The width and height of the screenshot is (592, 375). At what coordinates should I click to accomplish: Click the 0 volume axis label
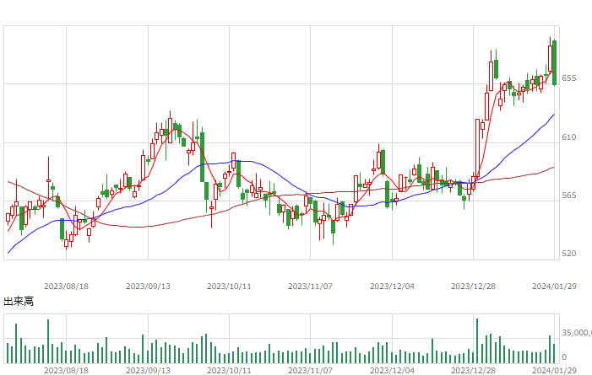[x=564, y=357]
